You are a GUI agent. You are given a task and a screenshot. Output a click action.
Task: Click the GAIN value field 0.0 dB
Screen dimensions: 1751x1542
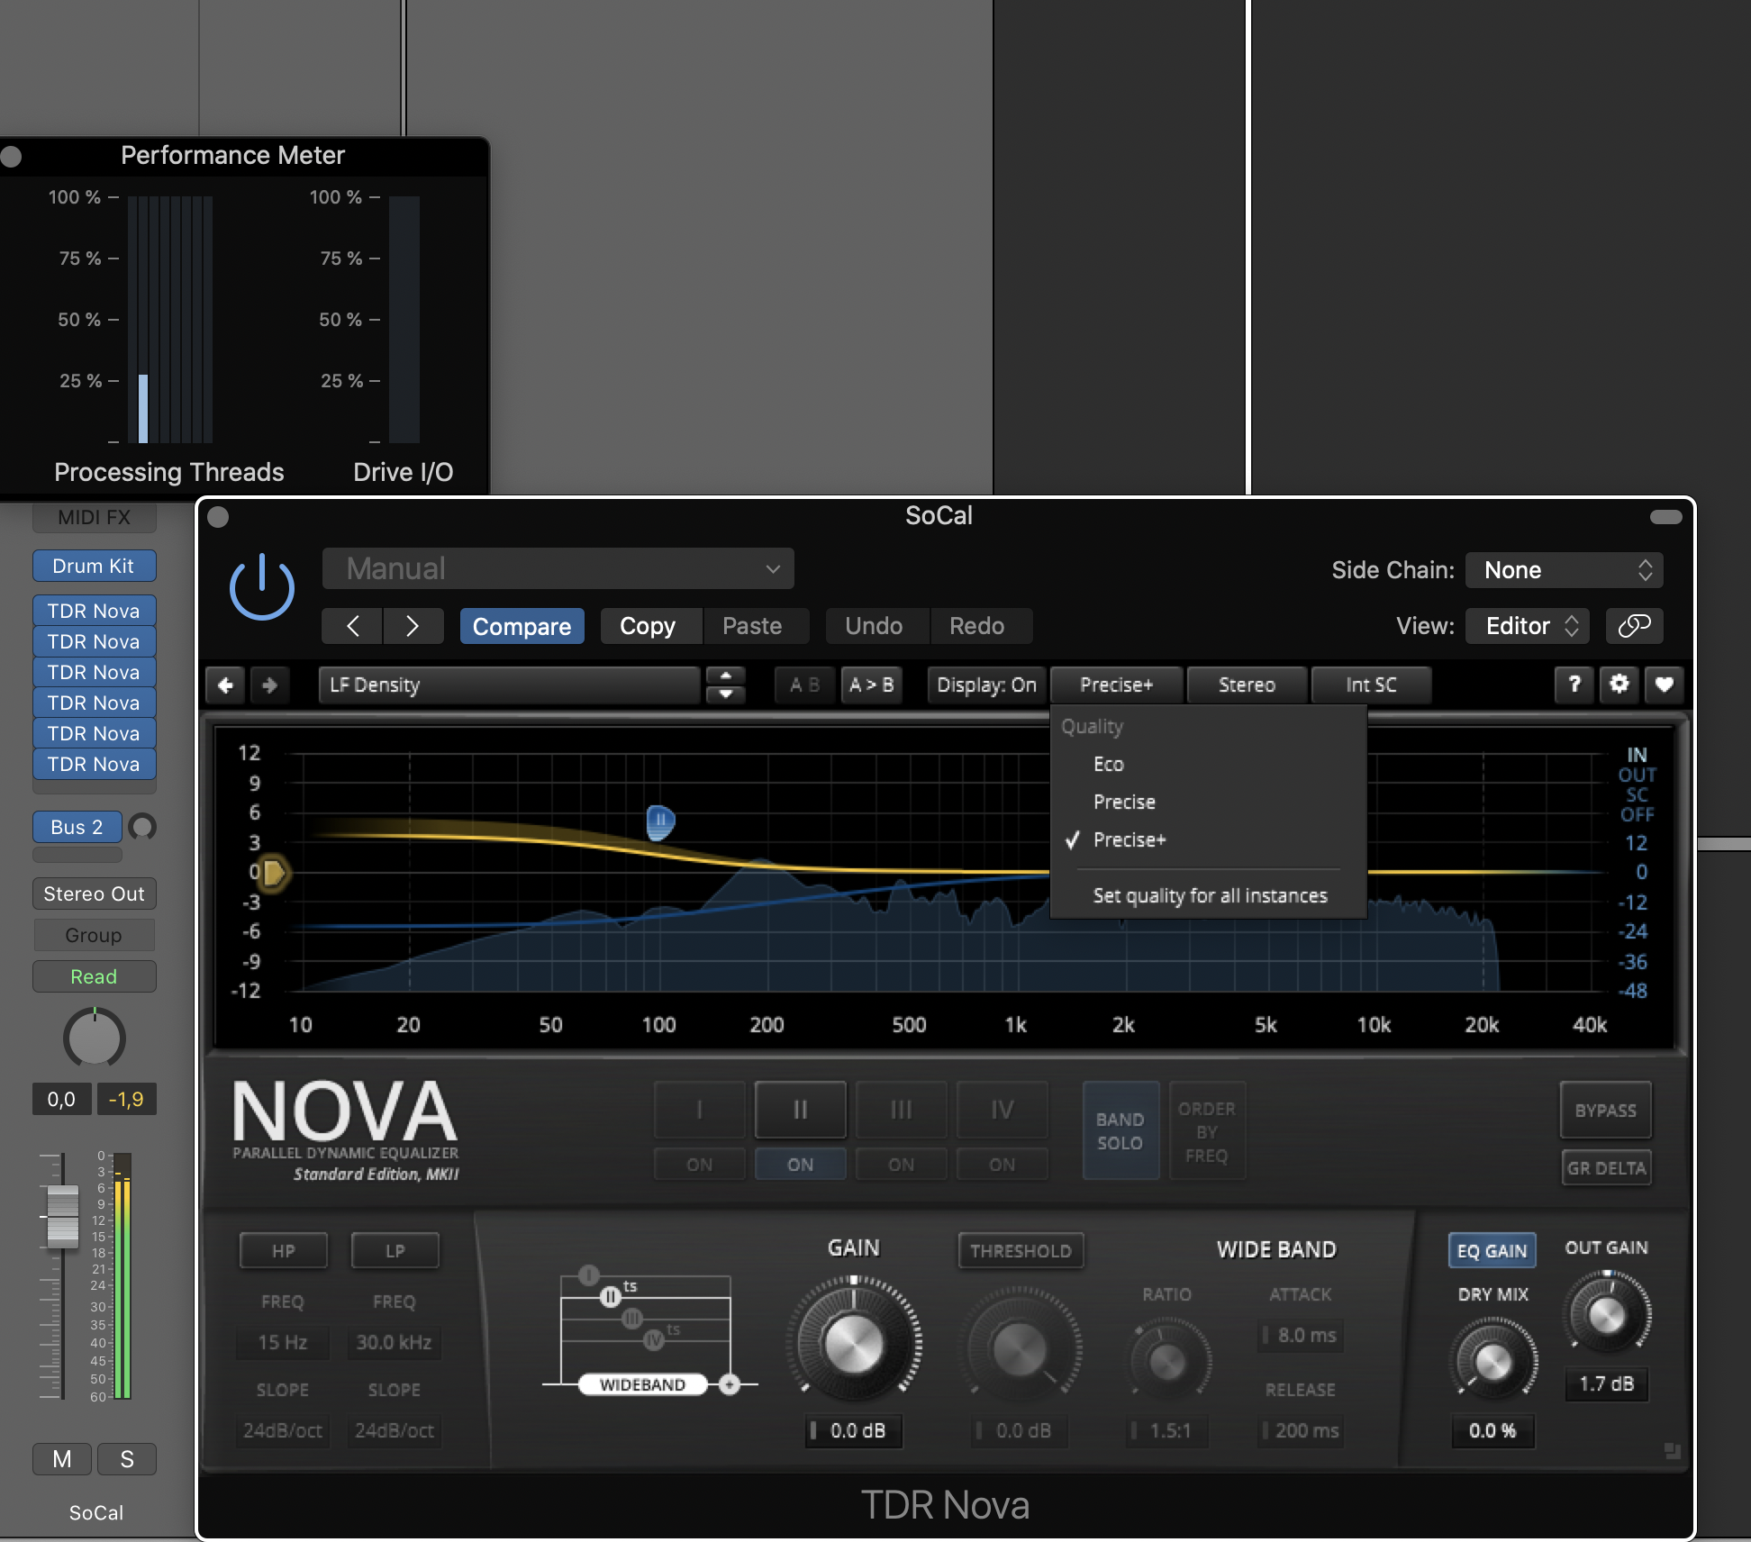pyautogui.click(x=855, y=1430)
